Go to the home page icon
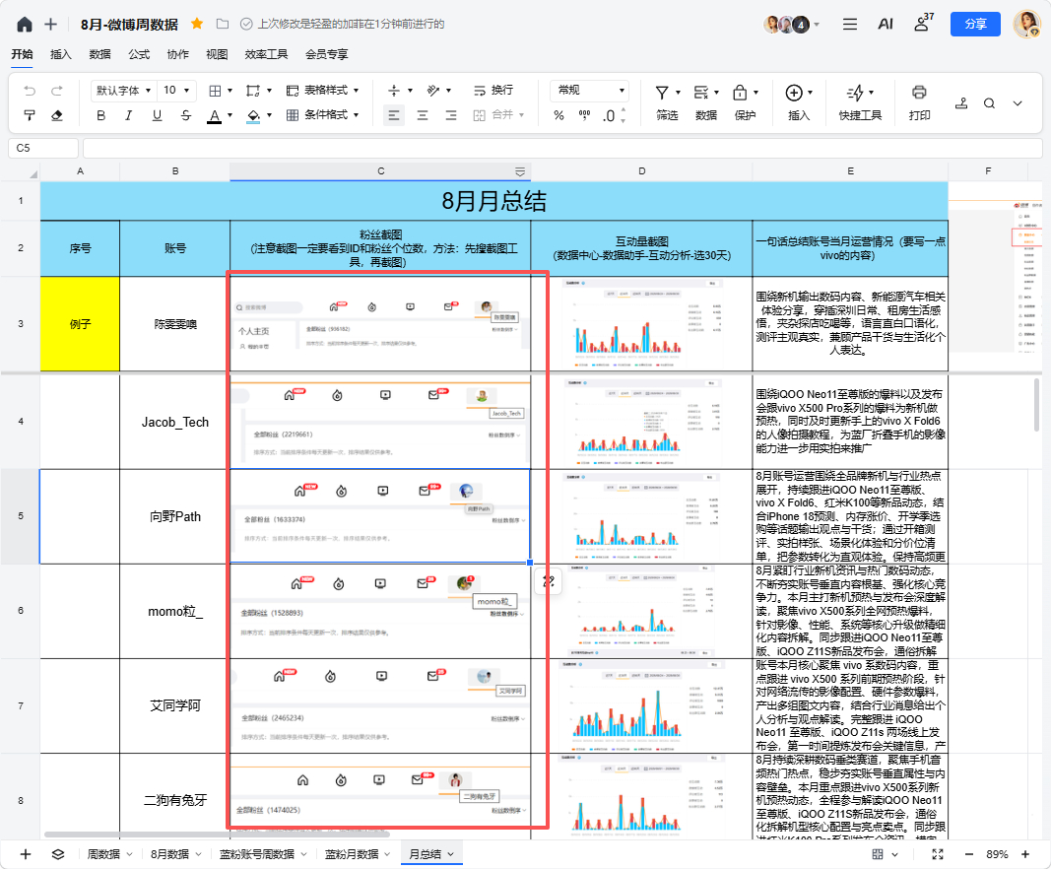 coord(25,25)
